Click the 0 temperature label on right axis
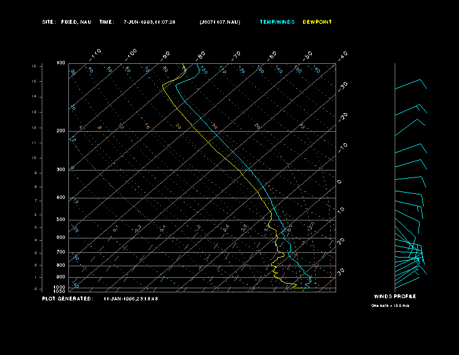This screenshot has height=355, width=459. click(x=340, y=182)
